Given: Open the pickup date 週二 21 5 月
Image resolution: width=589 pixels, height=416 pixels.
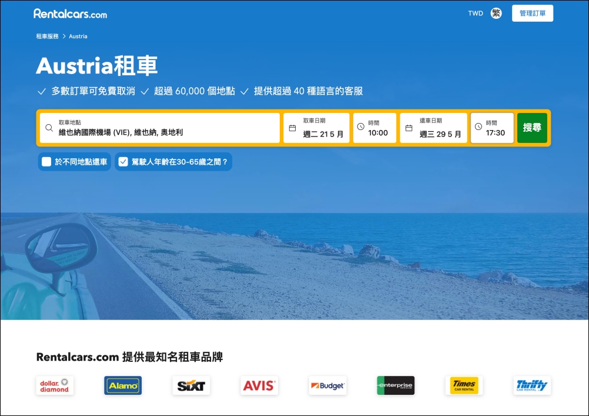Looking at the screenshot, I should tap(316, 128).
